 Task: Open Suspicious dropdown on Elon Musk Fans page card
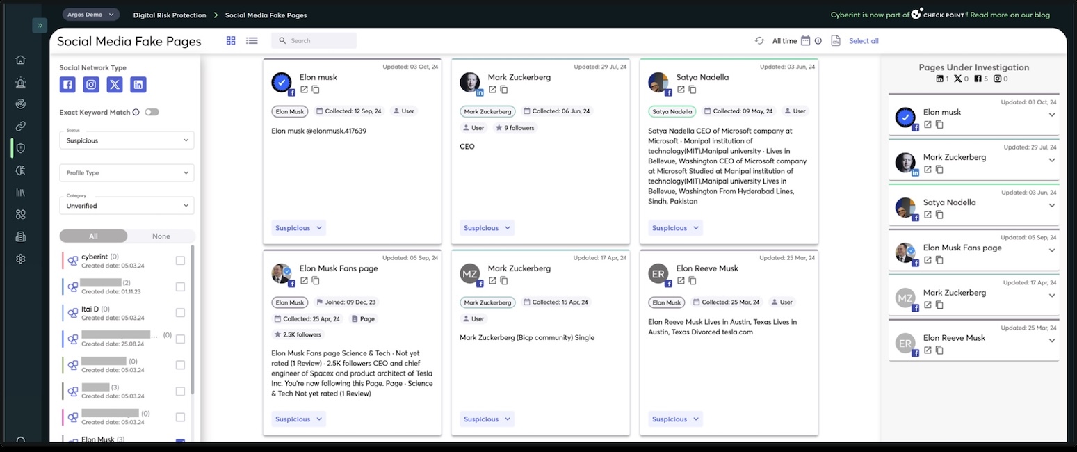(x=298, y=419)
